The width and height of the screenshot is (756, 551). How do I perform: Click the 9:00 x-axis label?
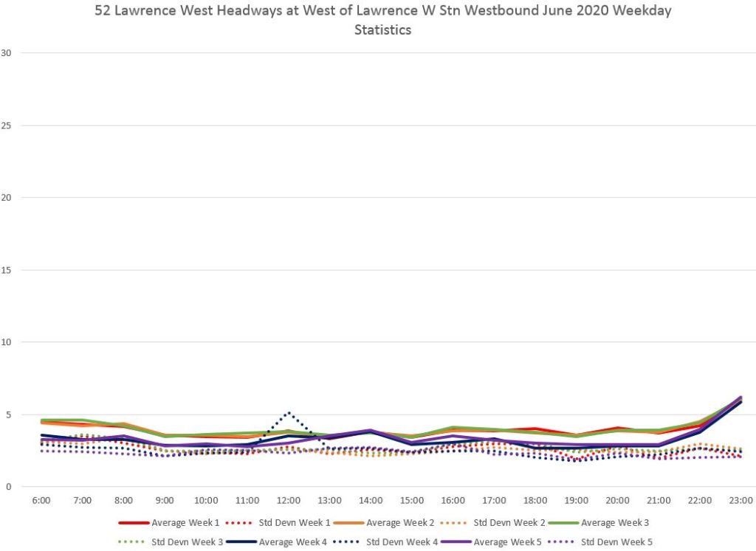[x=165, y=500]
